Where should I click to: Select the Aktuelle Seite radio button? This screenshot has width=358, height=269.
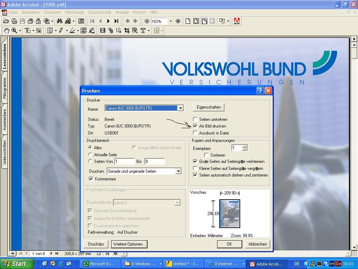(90, 154)
